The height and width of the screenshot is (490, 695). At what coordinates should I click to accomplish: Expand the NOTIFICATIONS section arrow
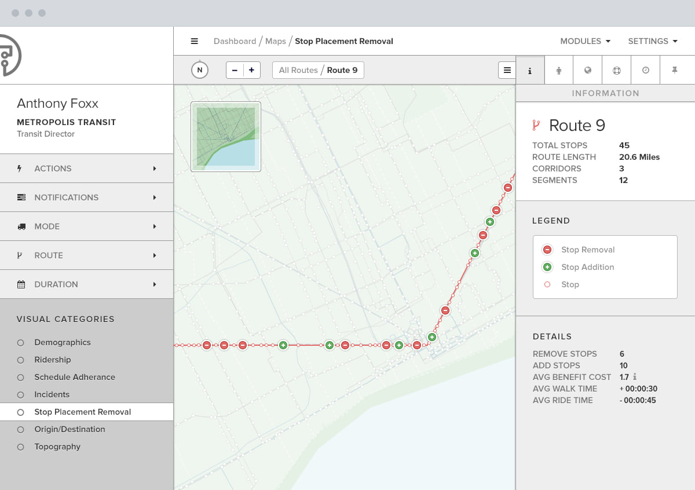(155, 198)
